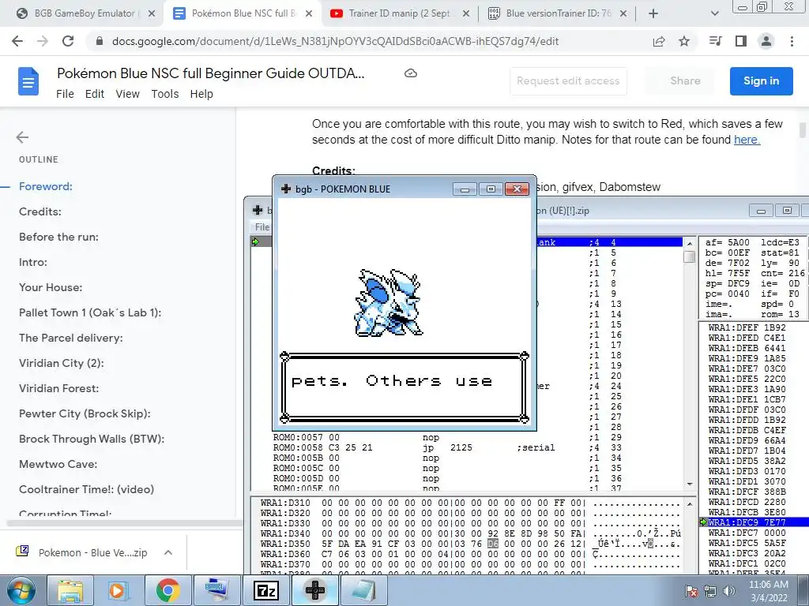The width and height of the screenshot is (809, 606).
Task: Open the View menu in Google Docs
Action: [x=127, y=94]
